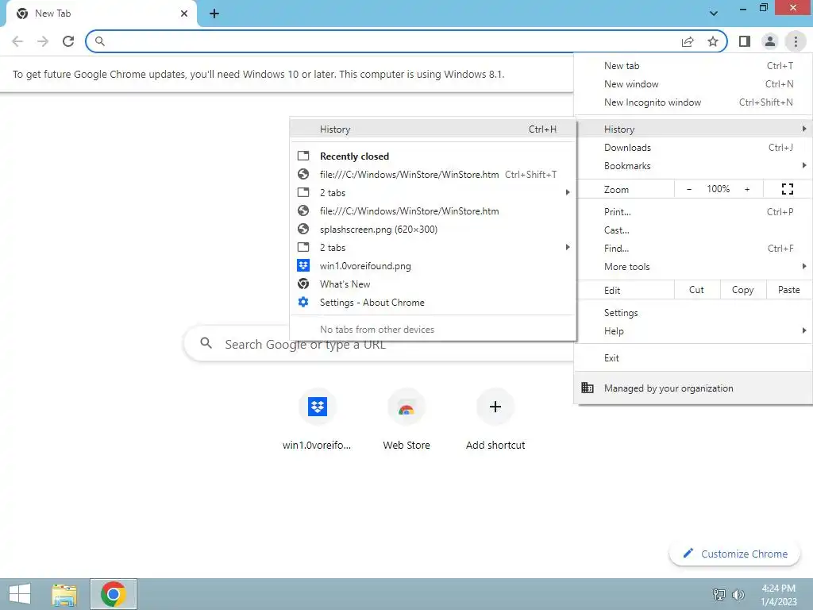Click Cut in Edit row
The height and width of the screenshot is (610, 813).
pos(697,290)
